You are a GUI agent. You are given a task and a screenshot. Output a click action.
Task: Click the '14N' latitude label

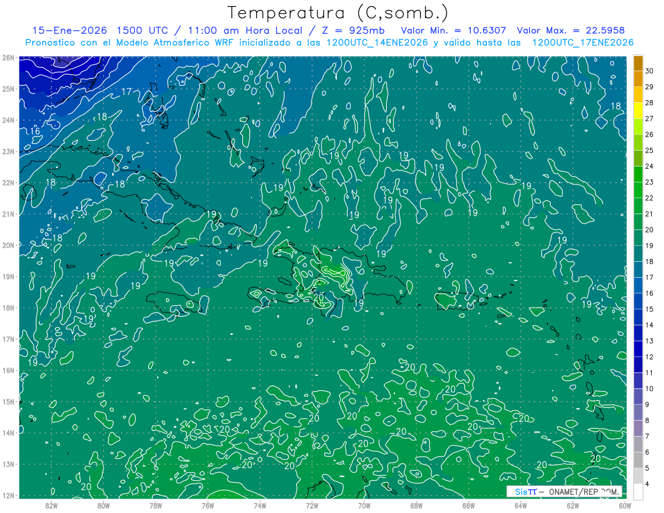[8, 433]
